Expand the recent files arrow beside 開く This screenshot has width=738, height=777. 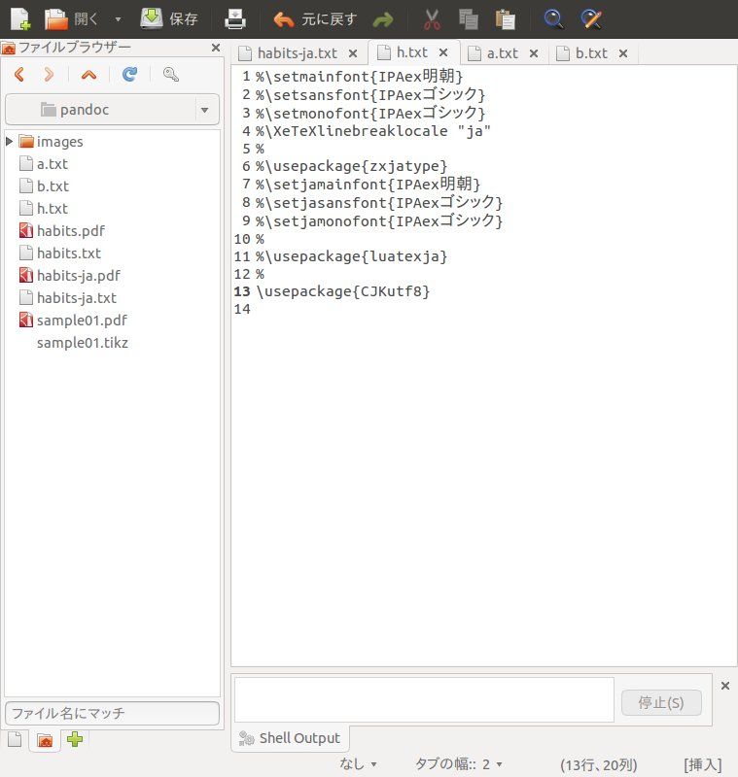point(118,19)
